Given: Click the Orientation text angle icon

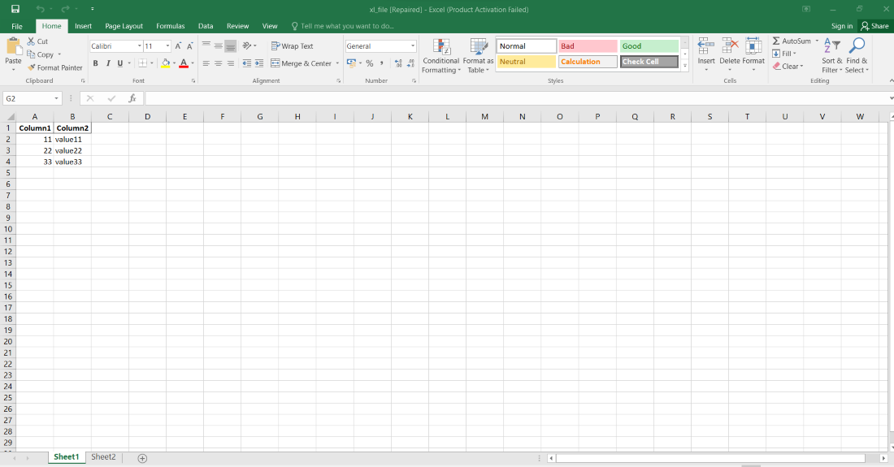Looking at the screenshot, I should pyautogui.click(x=247, y=45).
